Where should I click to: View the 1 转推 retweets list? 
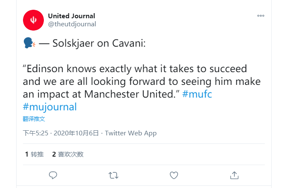point(34,154)
